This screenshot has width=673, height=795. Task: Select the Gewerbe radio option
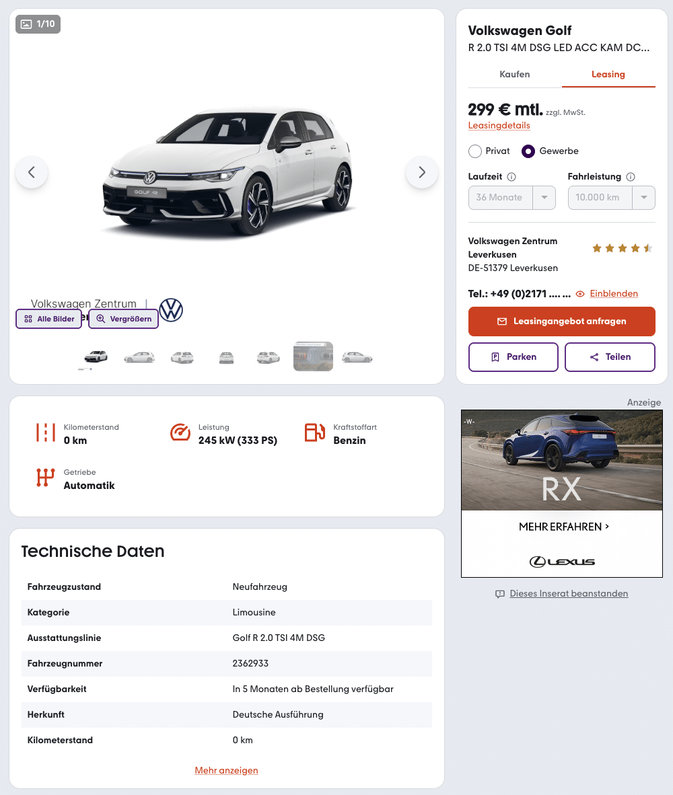528,151
